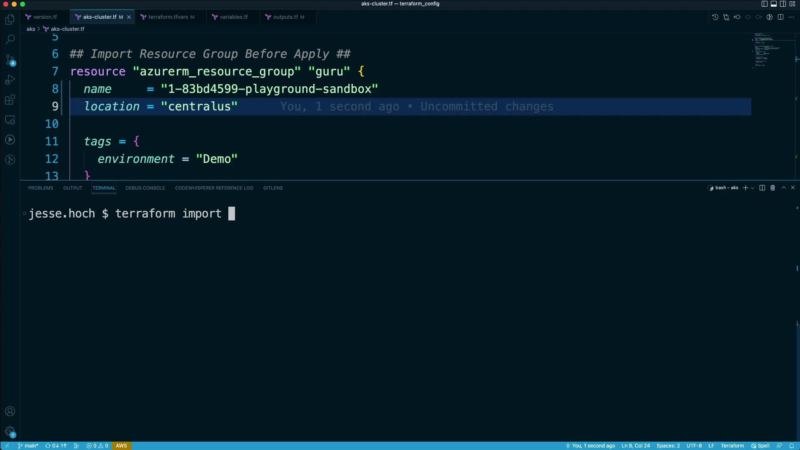The height and width of the screenshot is (450, 800).
Task: Click the main* branch in status bar
Action: 28,445
